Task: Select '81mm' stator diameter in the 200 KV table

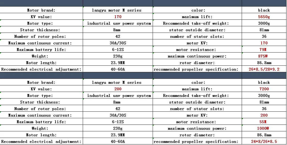Action: (x=264, y=102)
